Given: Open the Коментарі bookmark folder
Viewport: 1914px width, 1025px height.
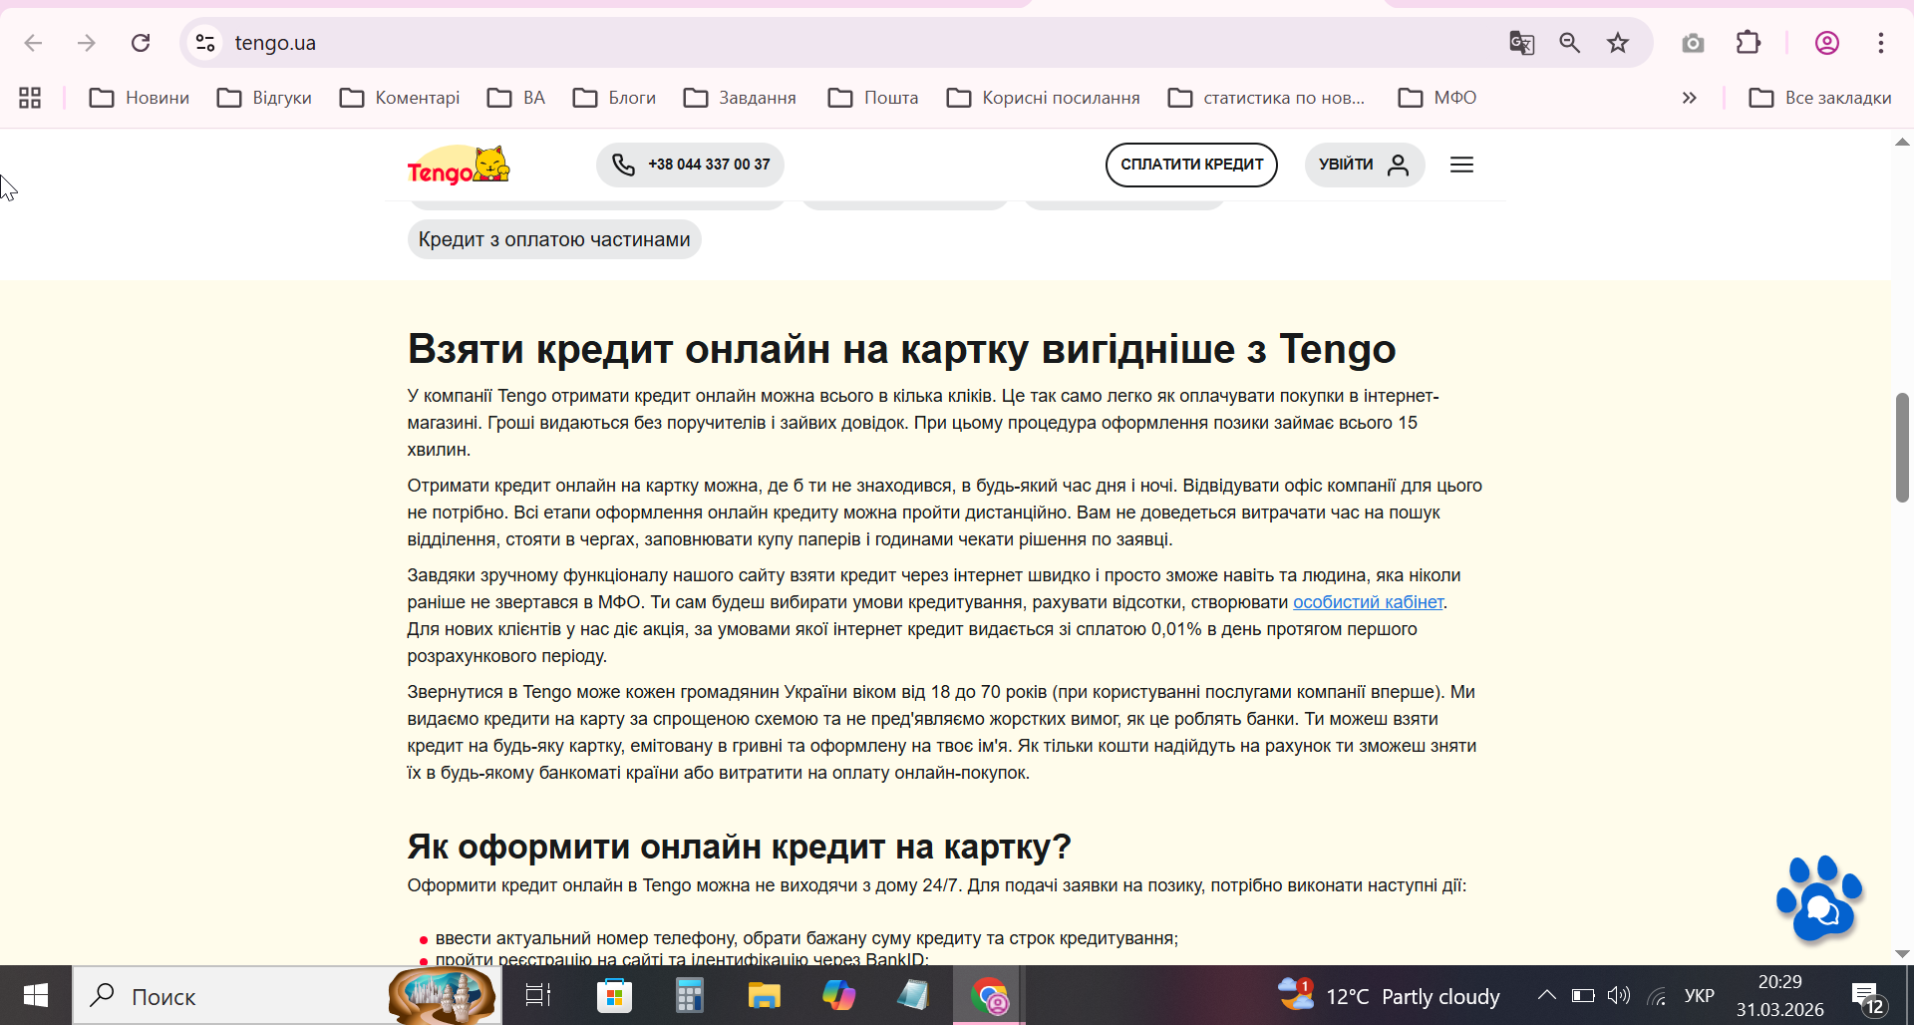Looking at the screenshot, I should click(400, 98).
